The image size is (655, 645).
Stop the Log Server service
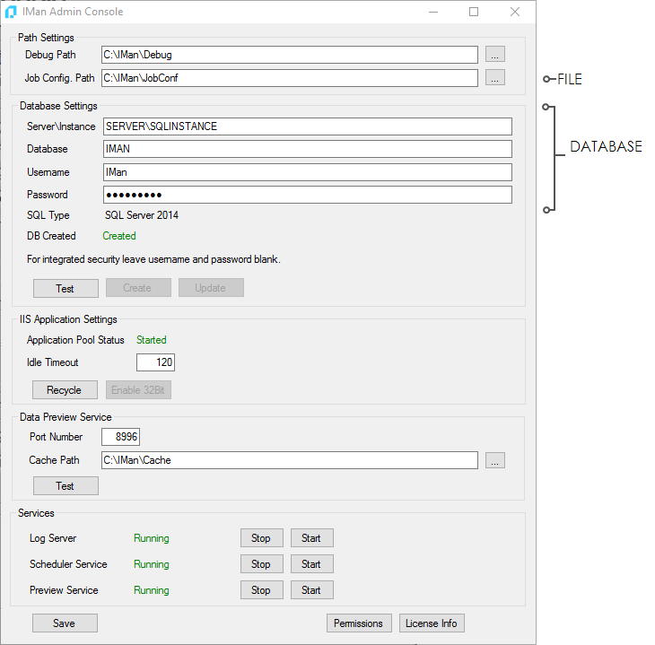click(261, 538)
